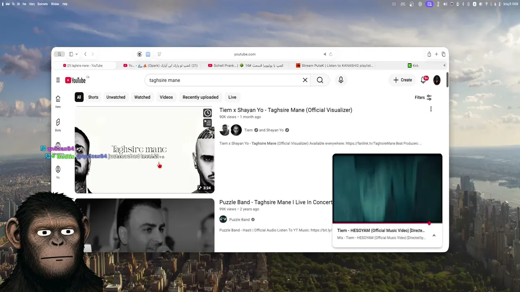Open Puzzle Band channel avatar

pos(223,219)
